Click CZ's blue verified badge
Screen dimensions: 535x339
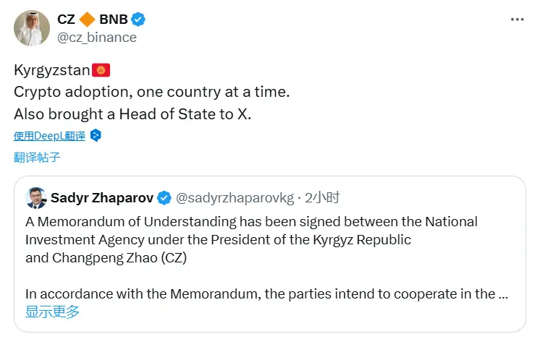coord(143,20)
